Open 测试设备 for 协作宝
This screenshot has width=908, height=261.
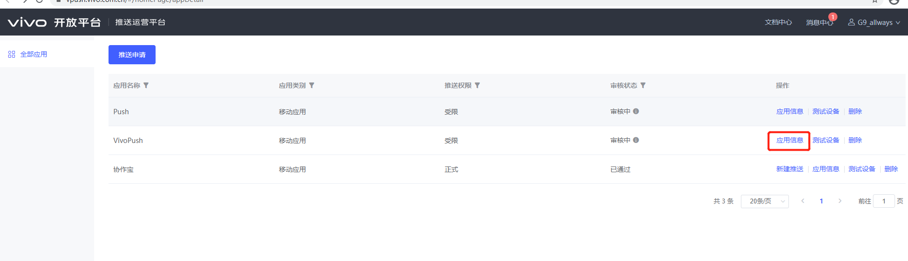(x=861, y=169)
